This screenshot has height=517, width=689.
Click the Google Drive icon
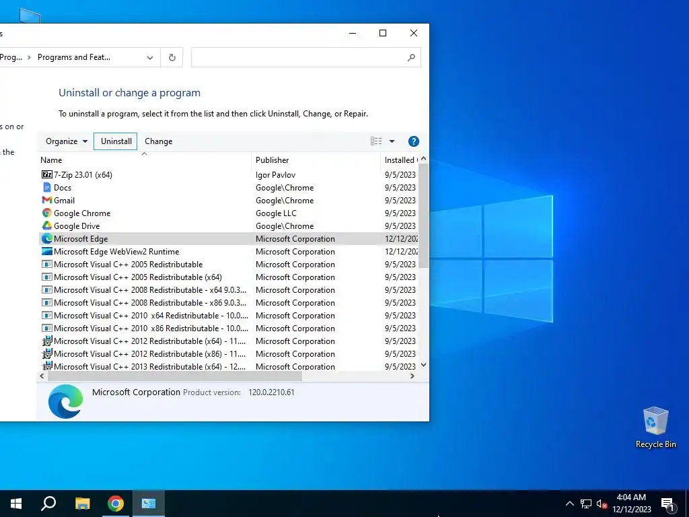(46, 226)
